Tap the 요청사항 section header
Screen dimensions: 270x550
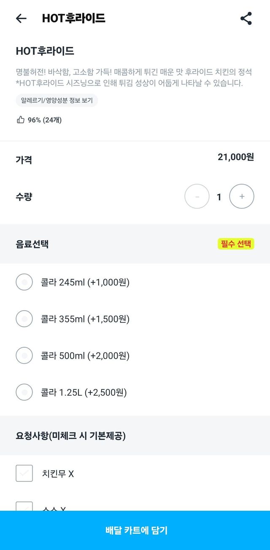click(x=70, y=436)
